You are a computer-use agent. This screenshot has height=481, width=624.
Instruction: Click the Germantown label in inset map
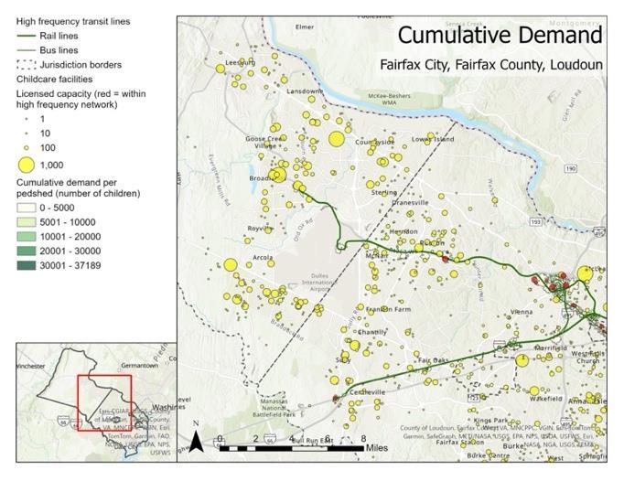(139, 365)
